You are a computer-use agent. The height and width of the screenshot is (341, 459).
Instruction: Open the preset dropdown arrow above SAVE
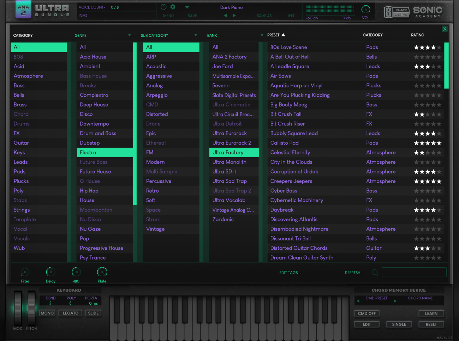[x=187, y=7]
